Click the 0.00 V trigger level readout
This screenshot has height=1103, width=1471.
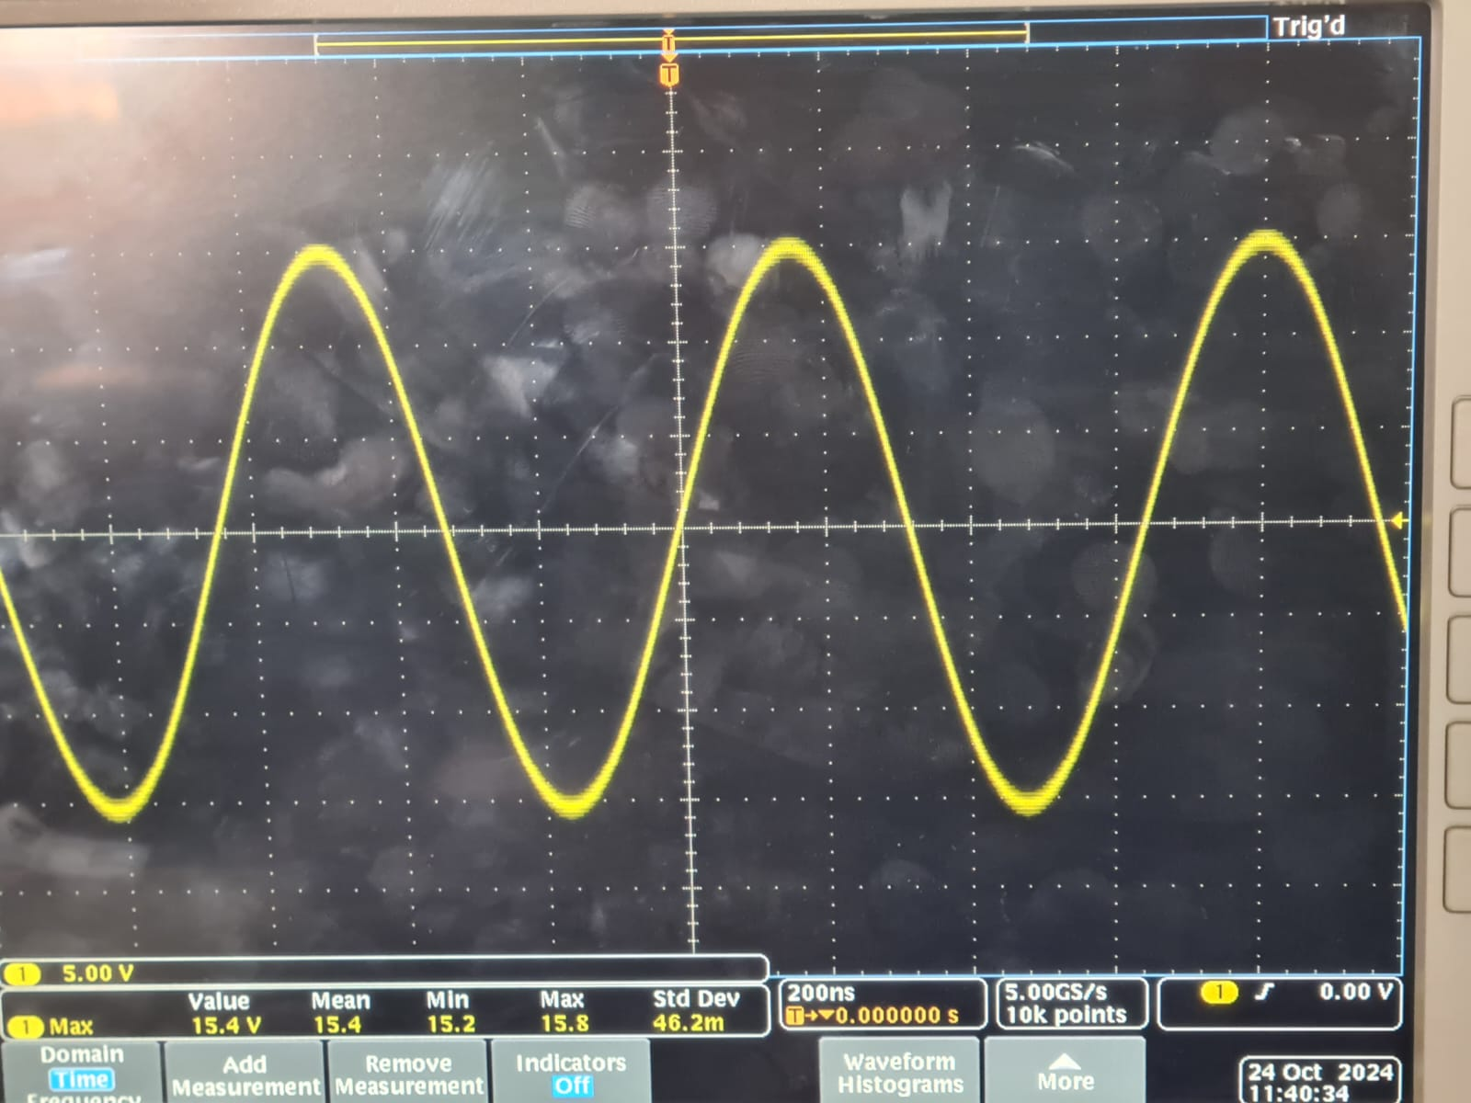1355,992
